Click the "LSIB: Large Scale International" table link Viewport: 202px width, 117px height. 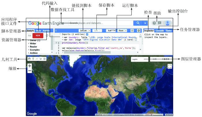pyautogui.click(x=113, y=37)
